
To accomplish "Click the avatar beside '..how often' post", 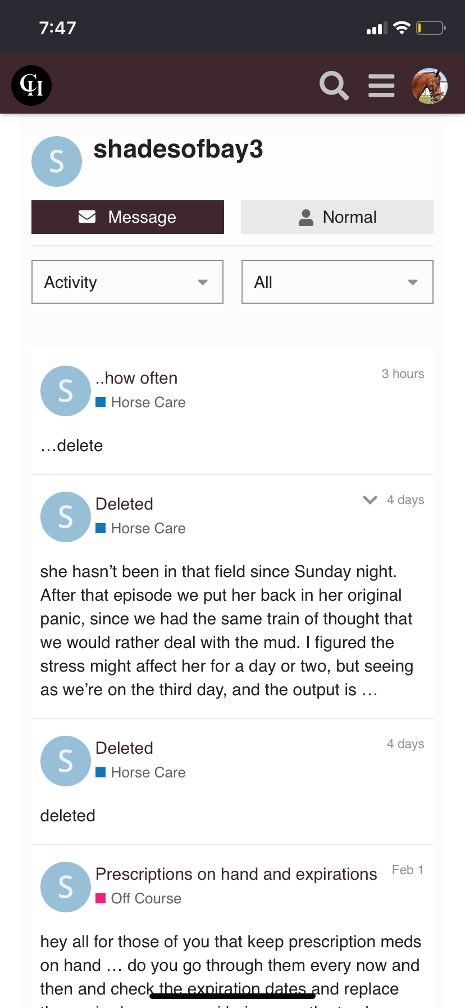I will coord(66,391).
